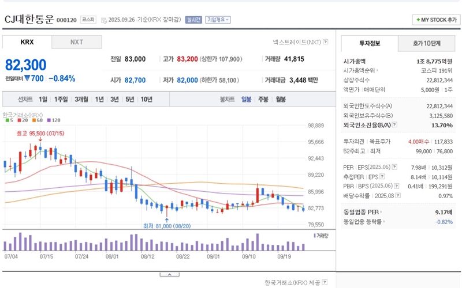The width and height of the screenshot is (462, 288).
Task: Click the 전일 83,000 value
Action: [135, 59]
